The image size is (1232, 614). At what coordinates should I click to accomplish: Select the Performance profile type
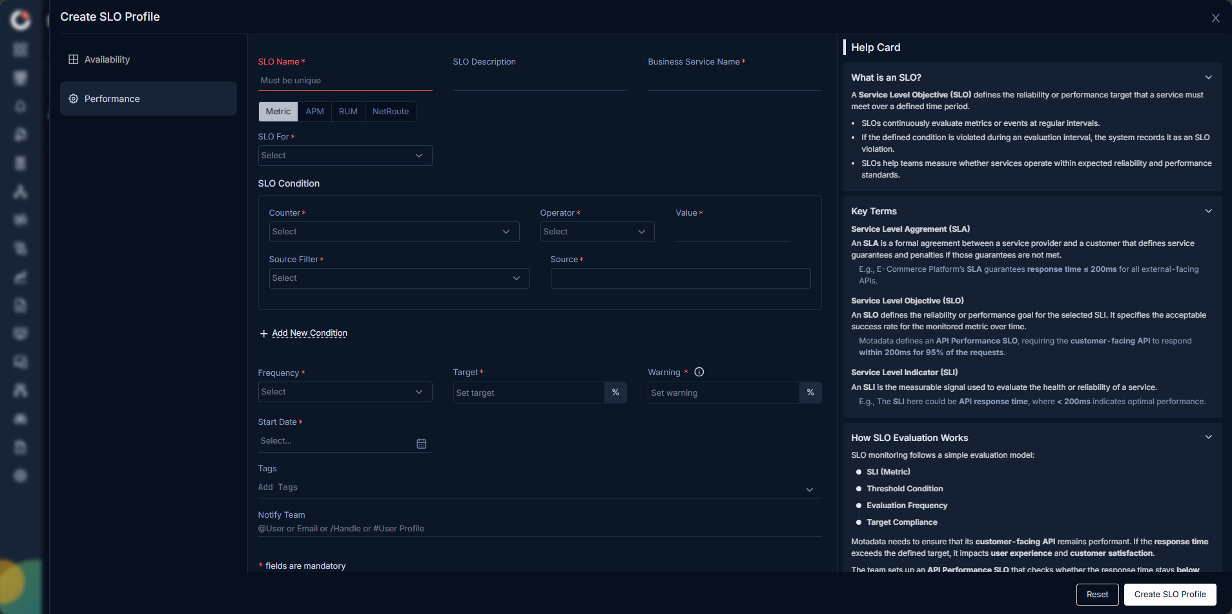[149, 99]
